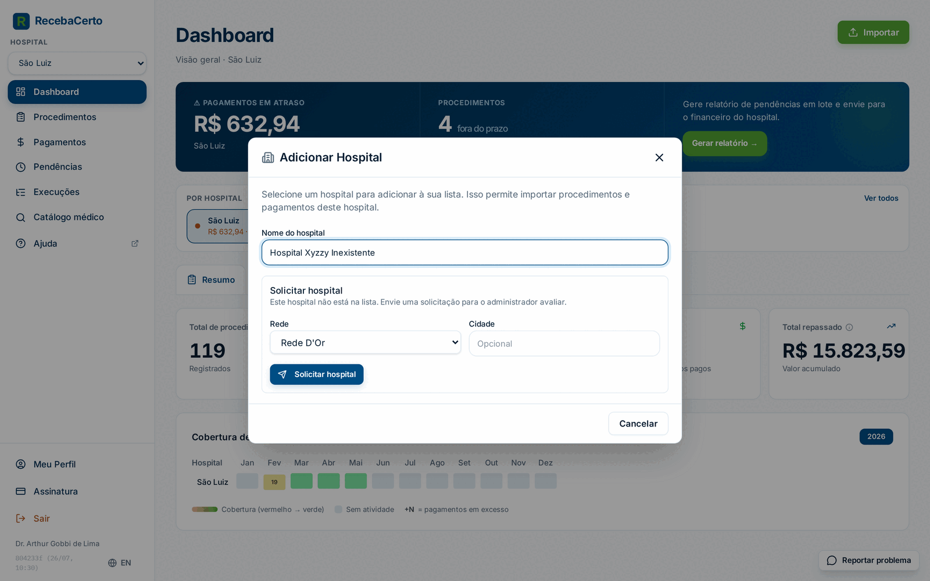Image resolution: width=930 pixels, height=581 pixels.
Task: Click the Meu Perfil user icon
Action: pyautogui.click(x=21, y=464)
